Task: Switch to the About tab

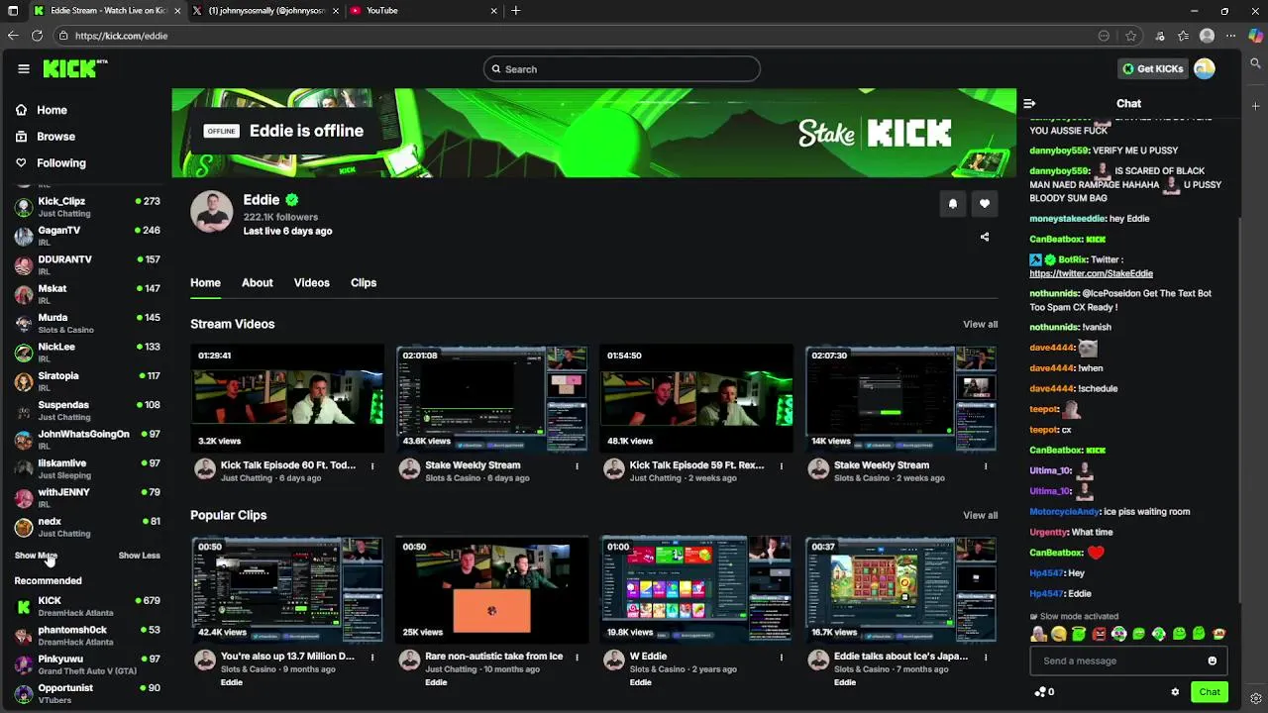Action: [258, 283]
